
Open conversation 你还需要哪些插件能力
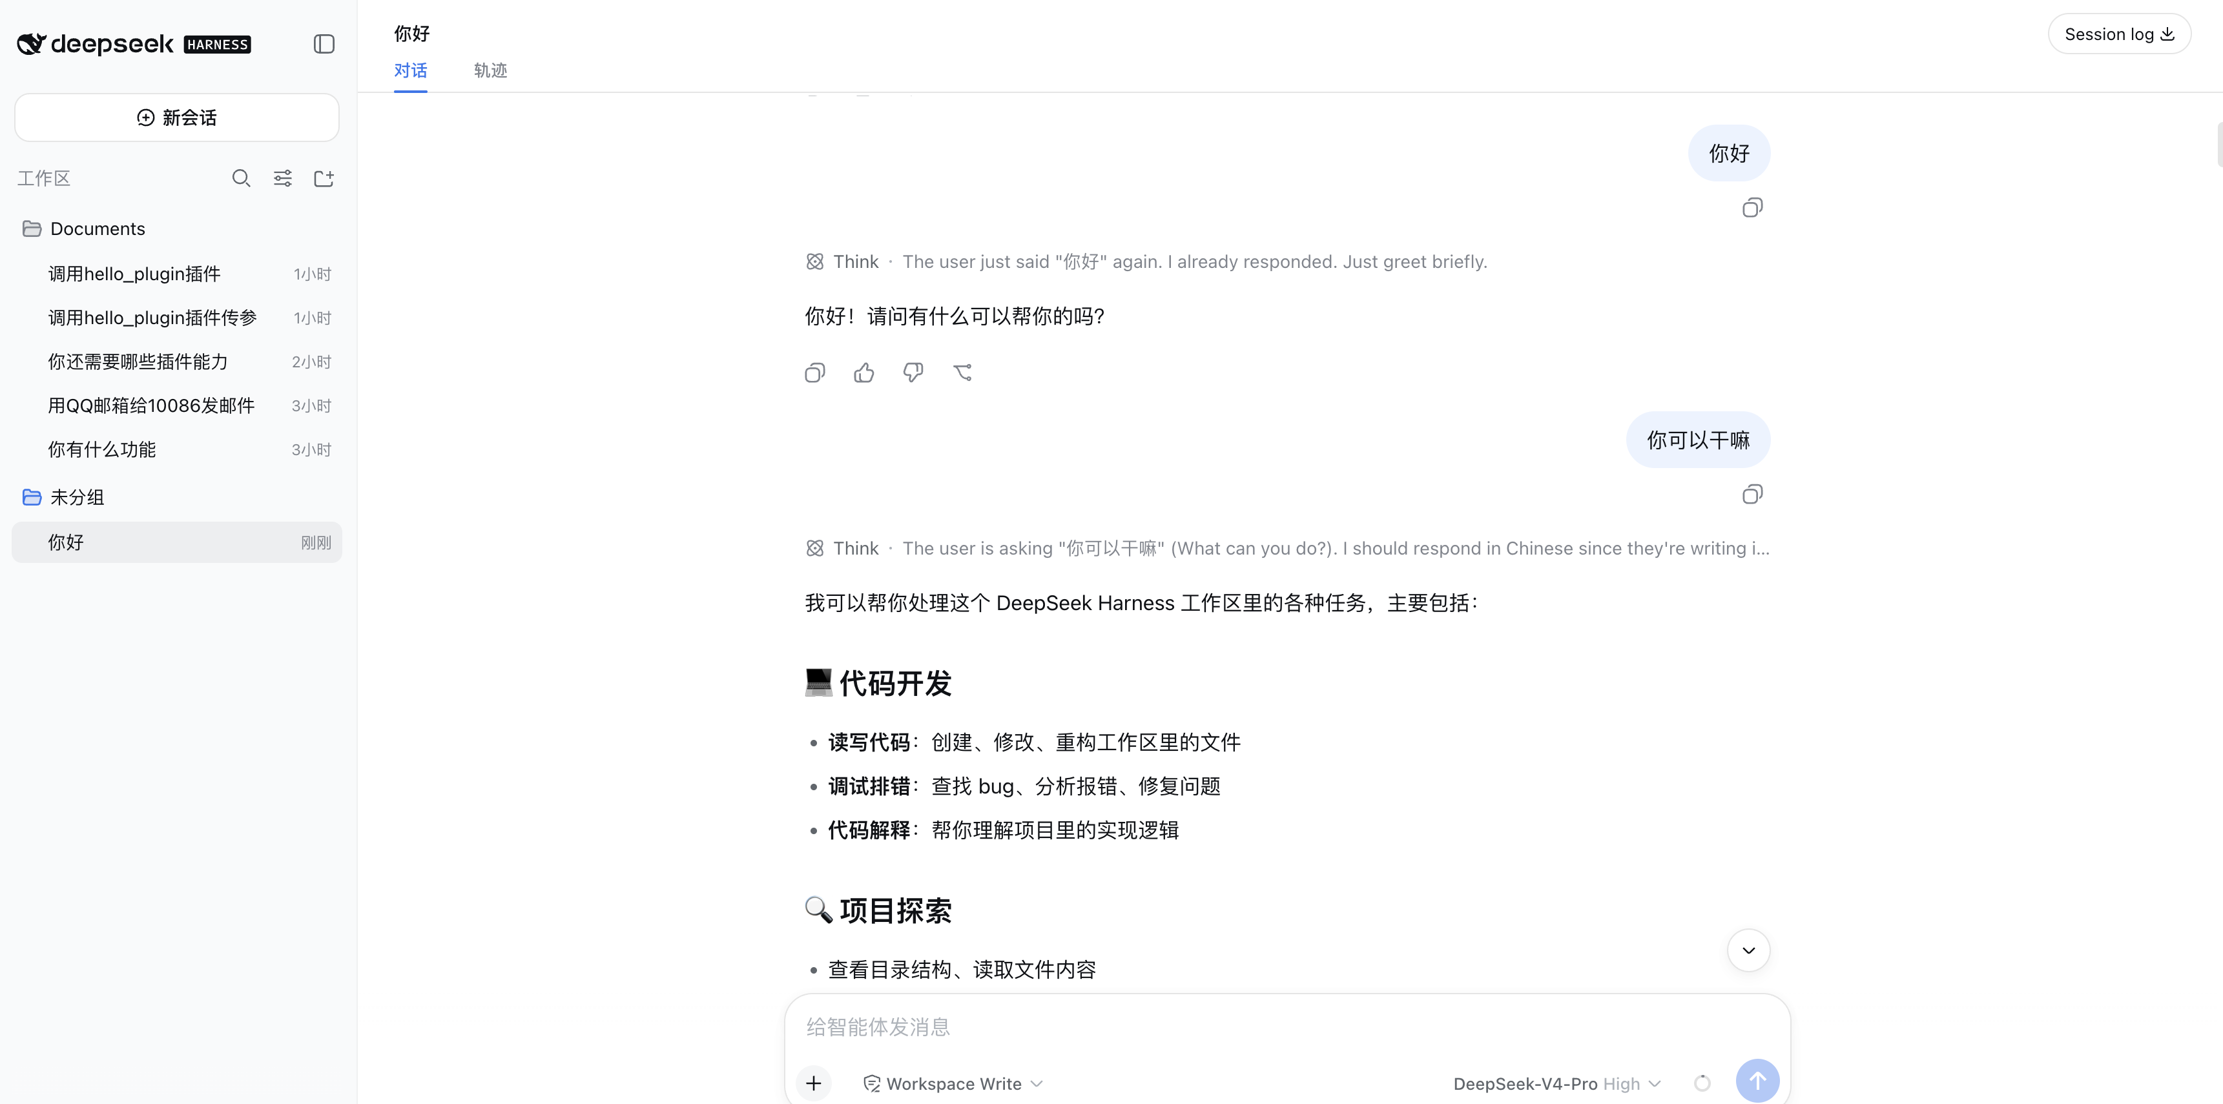(x=177, y=362)
